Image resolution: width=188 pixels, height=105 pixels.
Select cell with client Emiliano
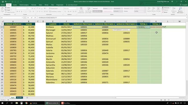pos(53,27)
